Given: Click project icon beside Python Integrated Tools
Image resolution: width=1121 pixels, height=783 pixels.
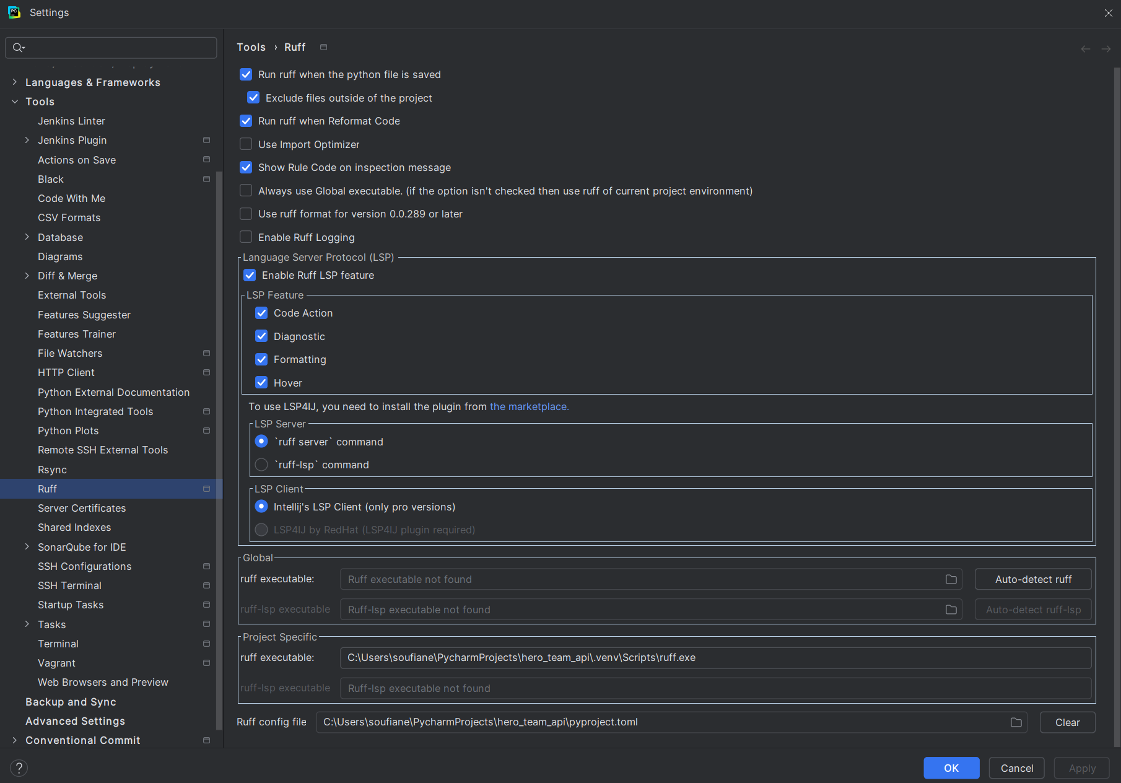Looking at the screenshot, I should tap(206, 411).
